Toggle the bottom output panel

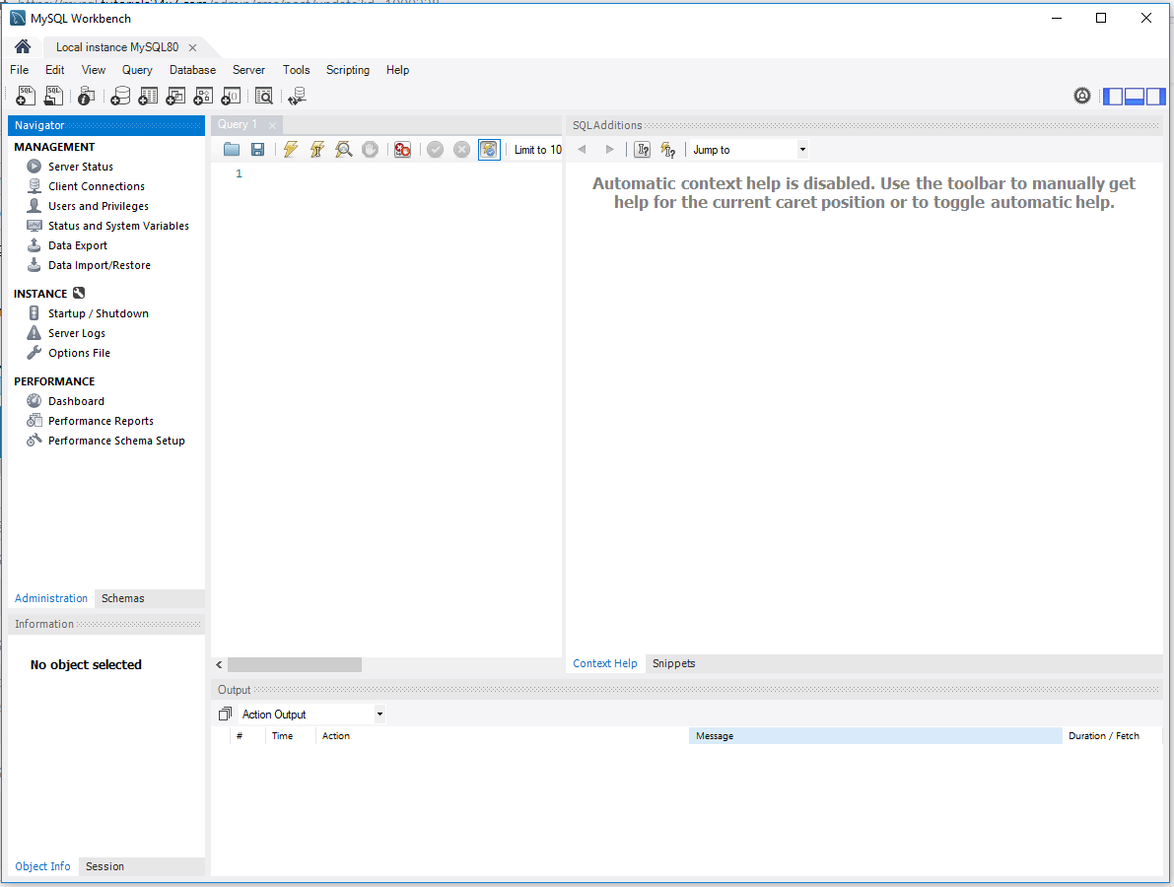point(1135,96)
